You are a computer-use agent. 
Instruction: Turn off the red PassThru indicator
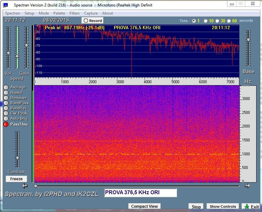[x=6, y=124]
